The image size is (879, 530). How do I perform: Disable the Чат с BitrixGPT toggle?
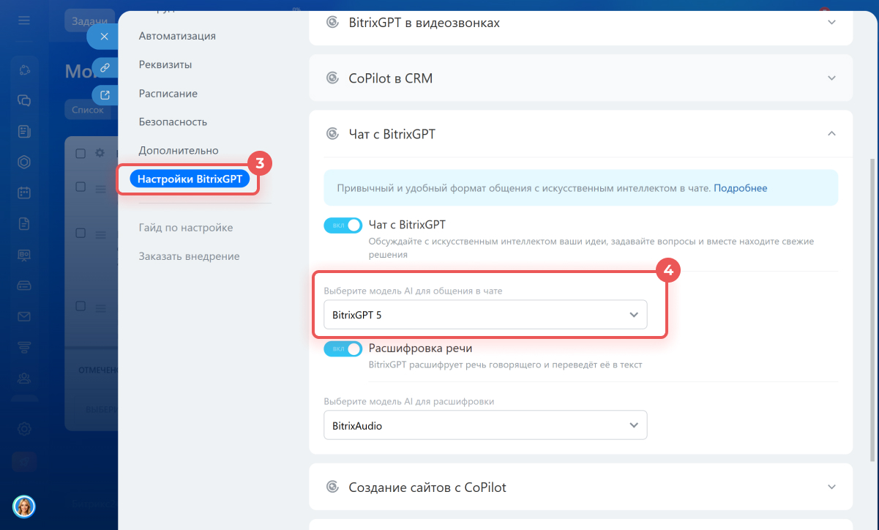pyautogui.click(x=343, y=225)
